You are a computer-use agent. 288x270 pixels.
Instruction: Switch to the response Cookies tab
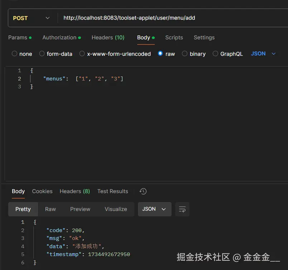pos(42,191)
